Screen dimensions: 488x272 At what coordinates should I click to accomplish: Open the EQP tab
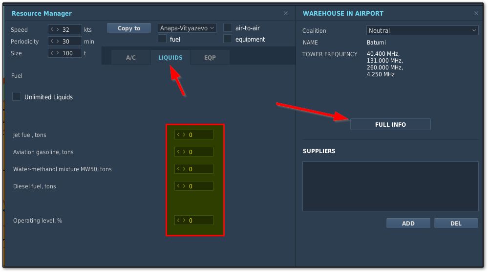pyautogui.click(x=210, y=58)
